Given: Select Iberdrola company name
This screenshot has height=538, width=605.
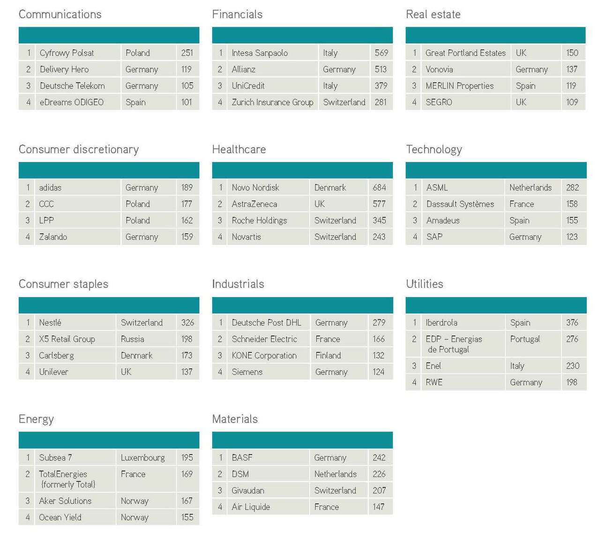Looking at the screenshot, I should point(441,322).
